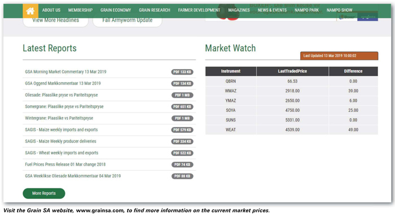Click the PDF 579 KB badge

(182, 130)
